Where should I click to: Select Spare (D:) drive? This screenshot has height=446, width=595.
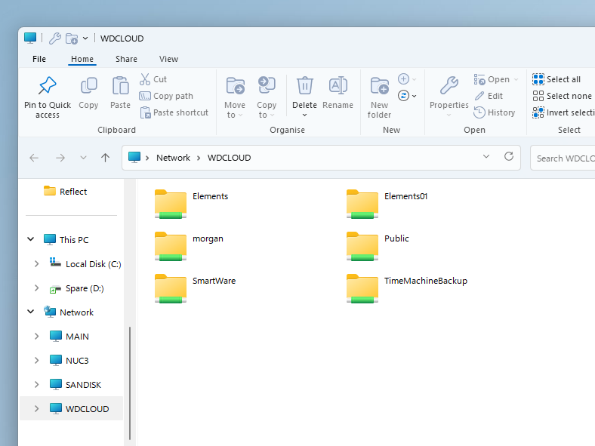[x=77, y=288]
